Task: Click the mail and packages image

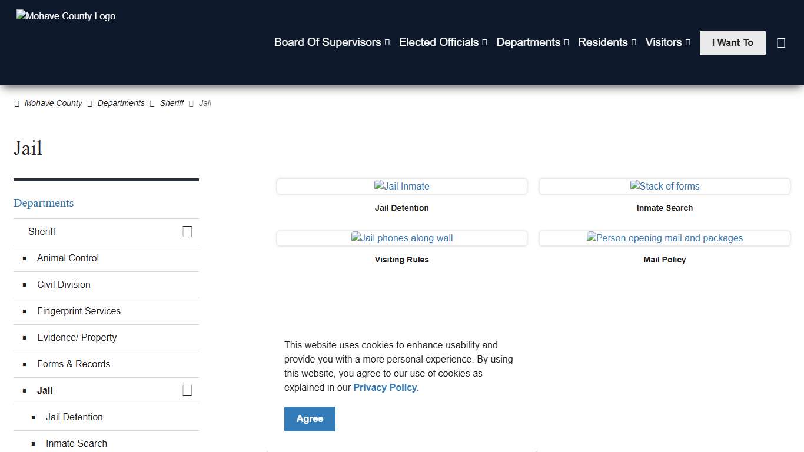Action: [x=665, y=238]
